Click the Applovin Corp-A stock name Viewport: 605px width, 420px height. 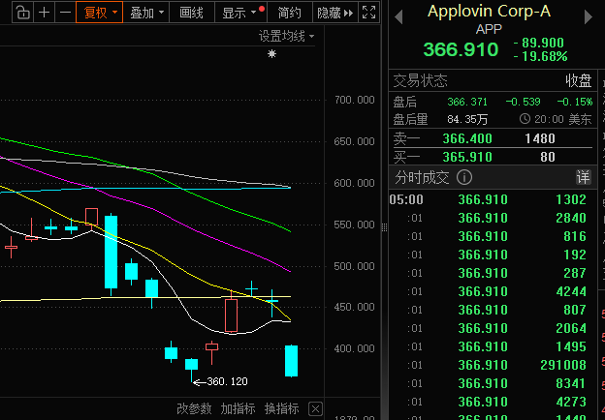click(x=489, y=12)
